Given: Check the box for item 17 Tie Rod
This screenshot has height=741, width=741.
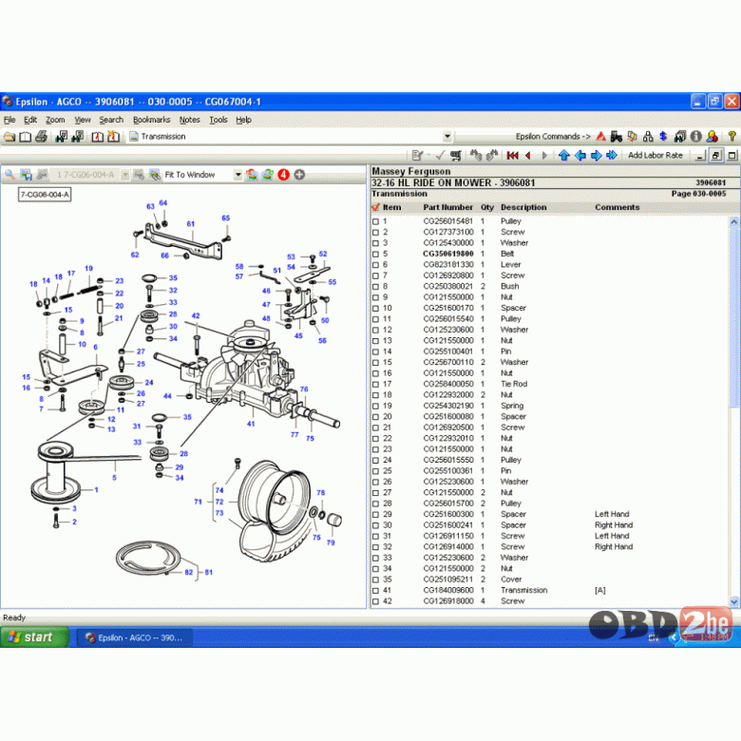Looking at the screenshot, I should click(375, 385).
